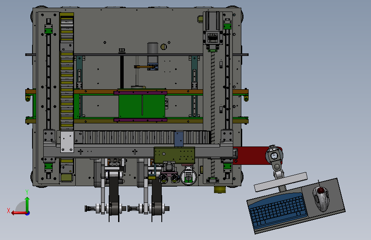
Task: Click the red X axis arrow of the triad
Action: [x=19, y=213]
